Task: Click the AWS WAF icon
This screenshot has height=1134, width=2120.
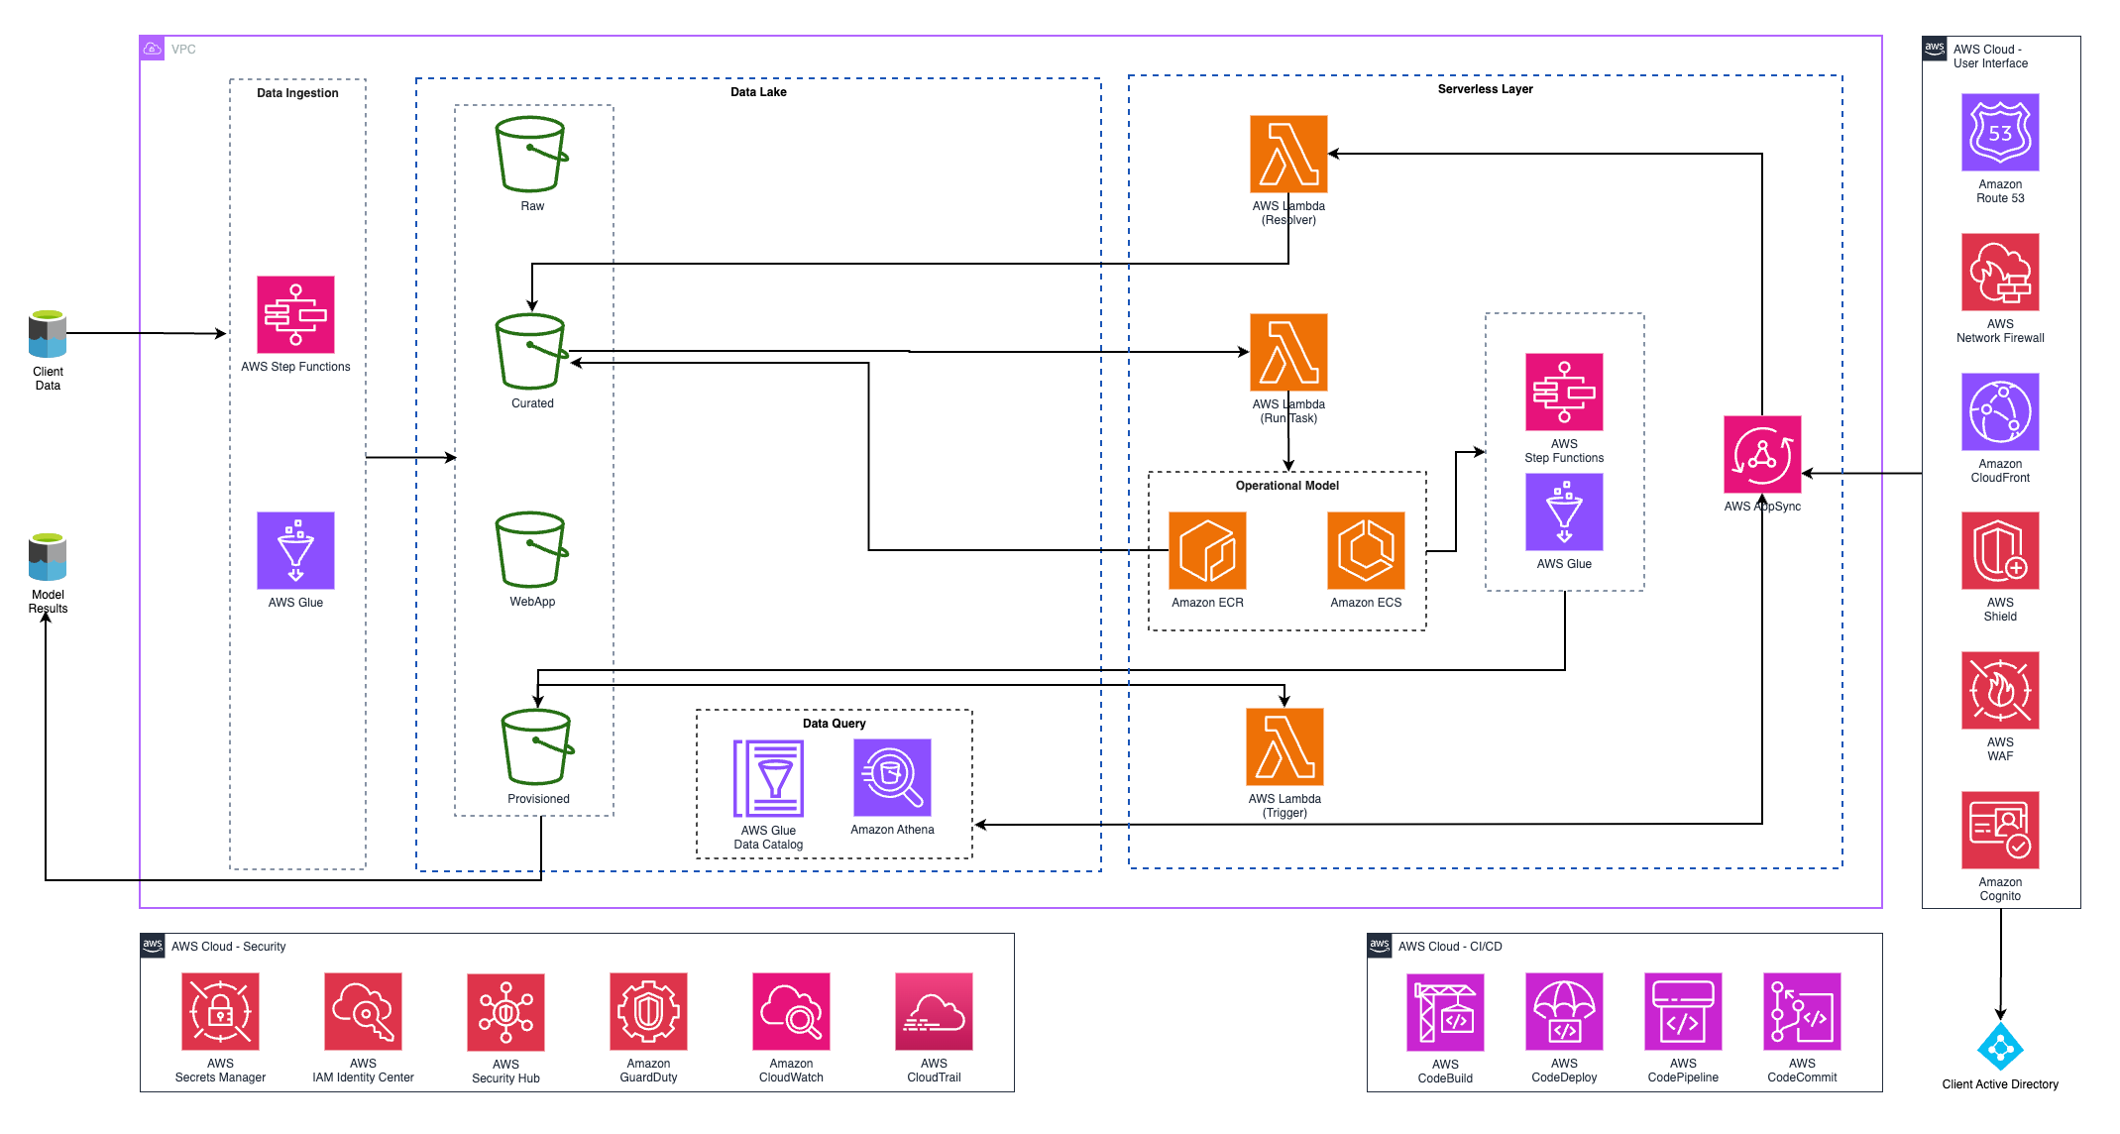Action: pyautogui.click(x=2000, y=690)
